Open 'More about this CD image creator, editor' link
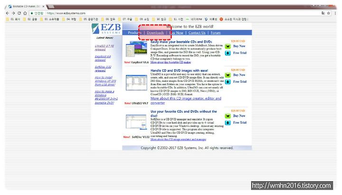The width and height of the screenshot is (342, 195). pos(186,101)
